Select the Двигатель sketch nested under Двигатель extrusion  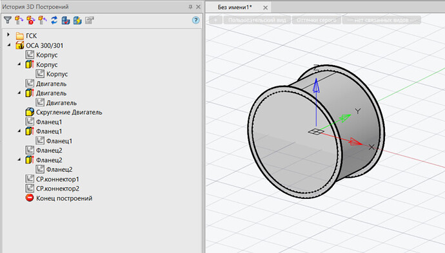click(x=61, y=102)
